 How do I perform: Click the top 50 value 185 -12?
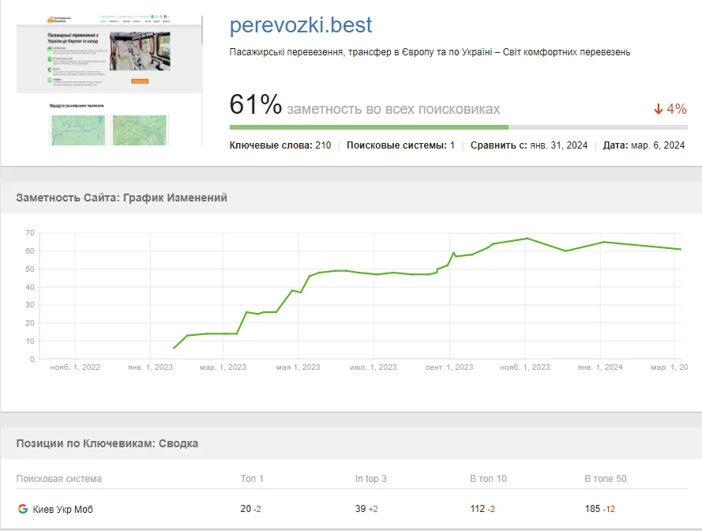600,509
